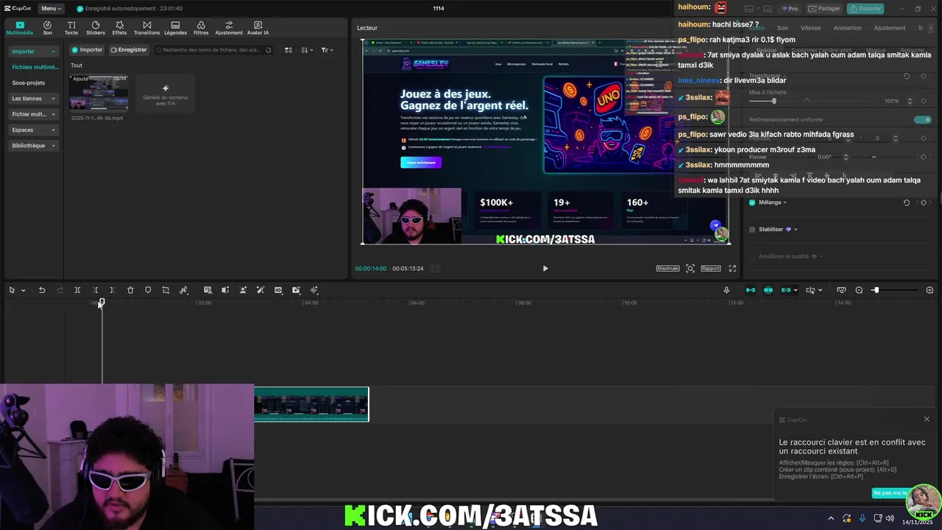Expand the Bibliothèque section
This screenshot has width=942, height=530.
coord(34,146)
